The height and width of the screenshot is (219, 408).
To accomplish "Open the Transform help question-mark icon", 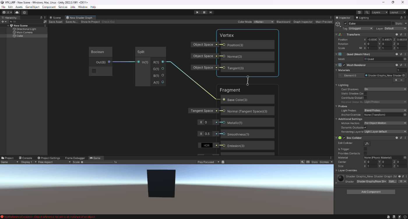I will point(397,34).
